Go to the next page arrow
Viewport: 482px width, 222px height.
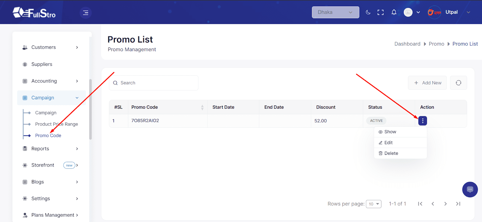[x=445, y=204]
